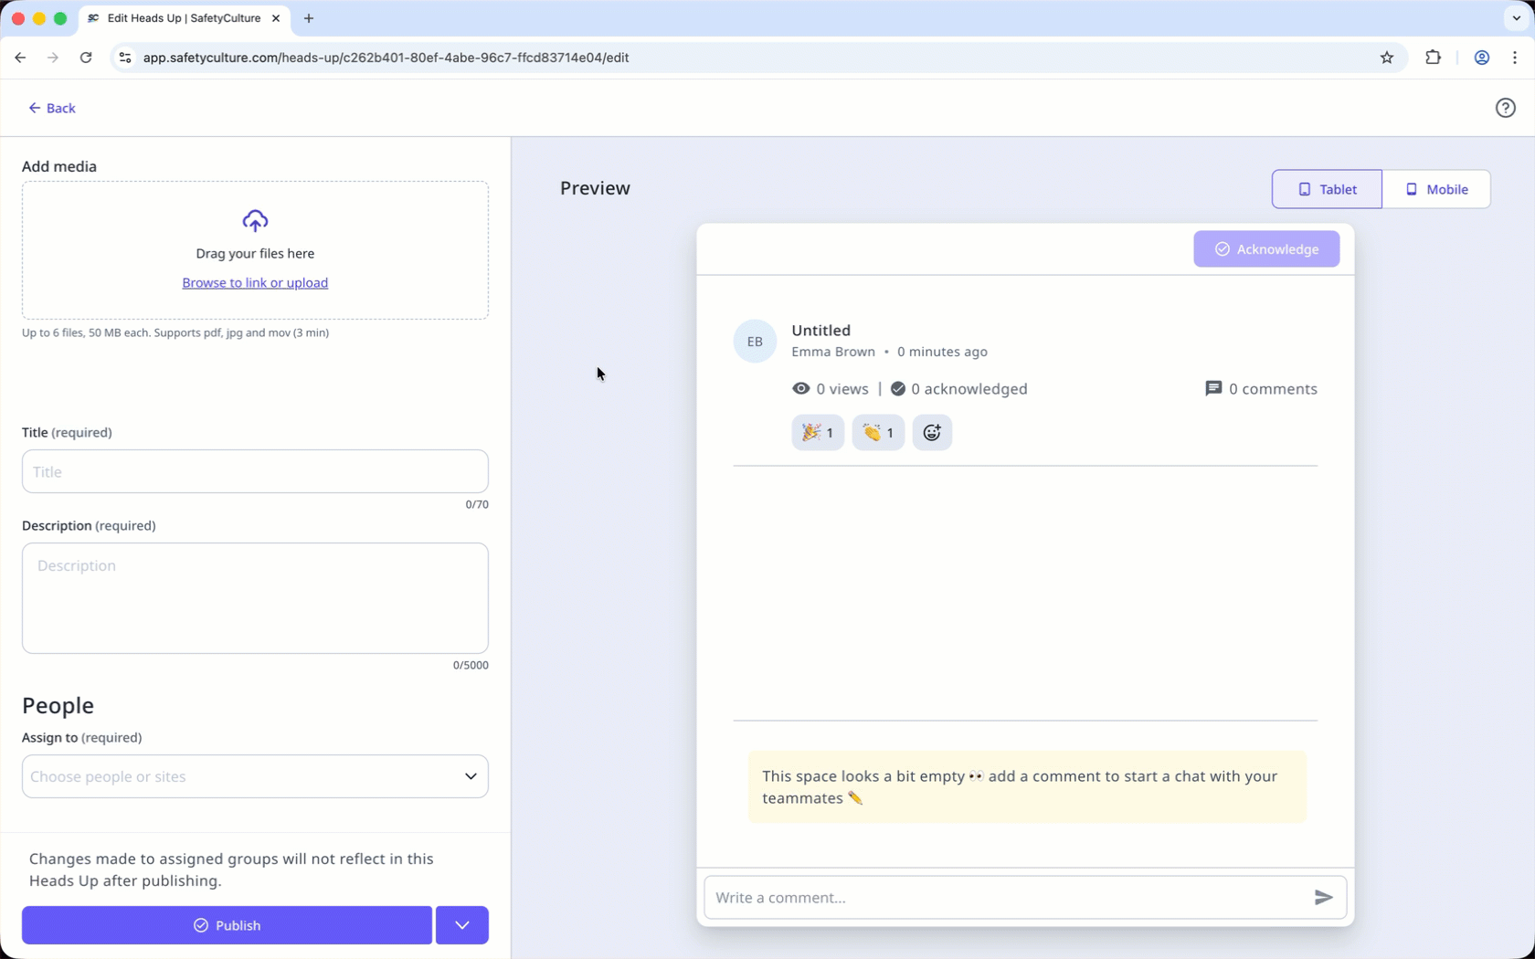This screenshot has height=959, width=1535.
Task: Click the 0 acknowledged text
Action: pyautogui.click(x=969, y=388)
